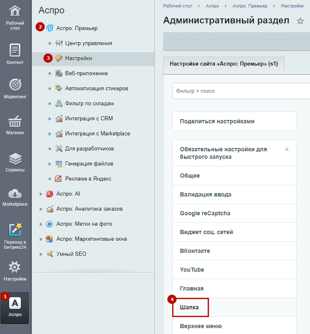Switch to Настройки сайта «Аспро: Премьер» tab
Viewport: 310px width, 334px height.
pos(224,64)
